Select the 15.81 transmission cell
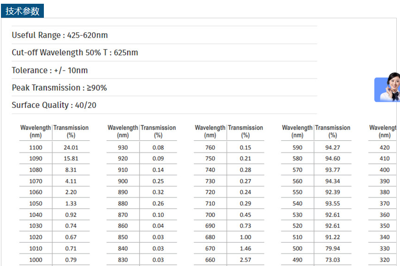400x266 pixels. pyautogui.click(x=71, y=158)
